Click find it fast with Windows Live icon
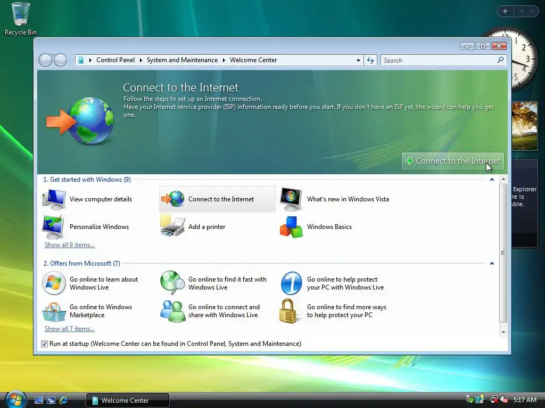 [x=172, y=283]
